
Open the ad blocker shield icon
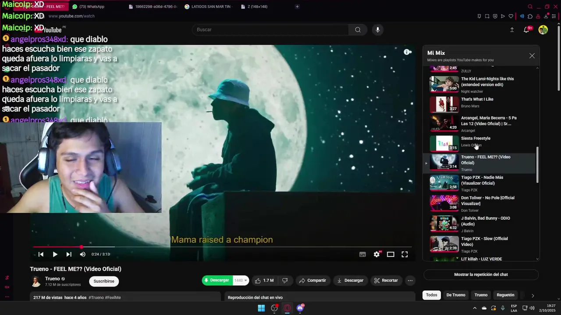[x=495, y=16]
